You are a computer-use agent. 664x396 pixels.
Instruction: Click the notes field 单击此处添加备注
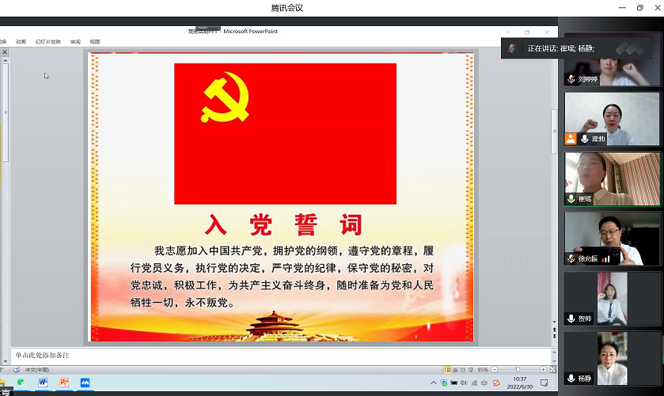point(237,356)
